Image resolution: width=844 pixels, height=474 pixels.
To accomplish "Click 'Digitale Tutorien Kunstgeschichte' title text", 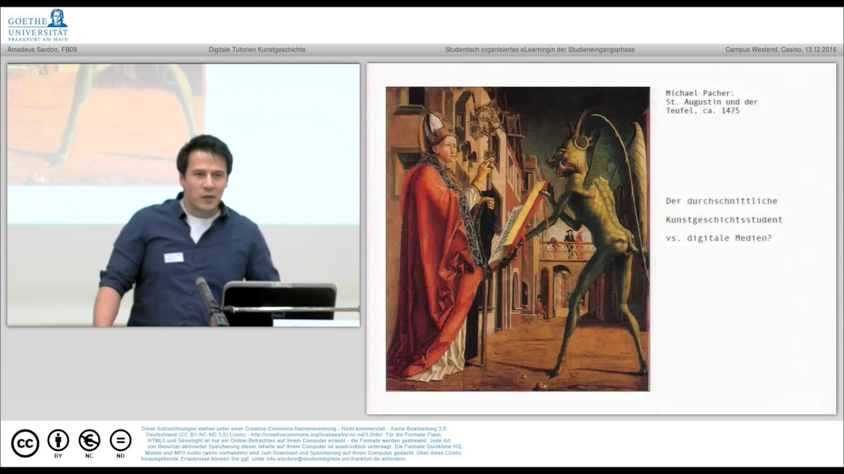I will pos(257,49).
